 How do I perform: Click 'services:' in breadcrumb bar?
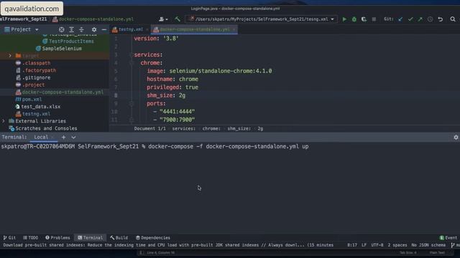[184, 129]
